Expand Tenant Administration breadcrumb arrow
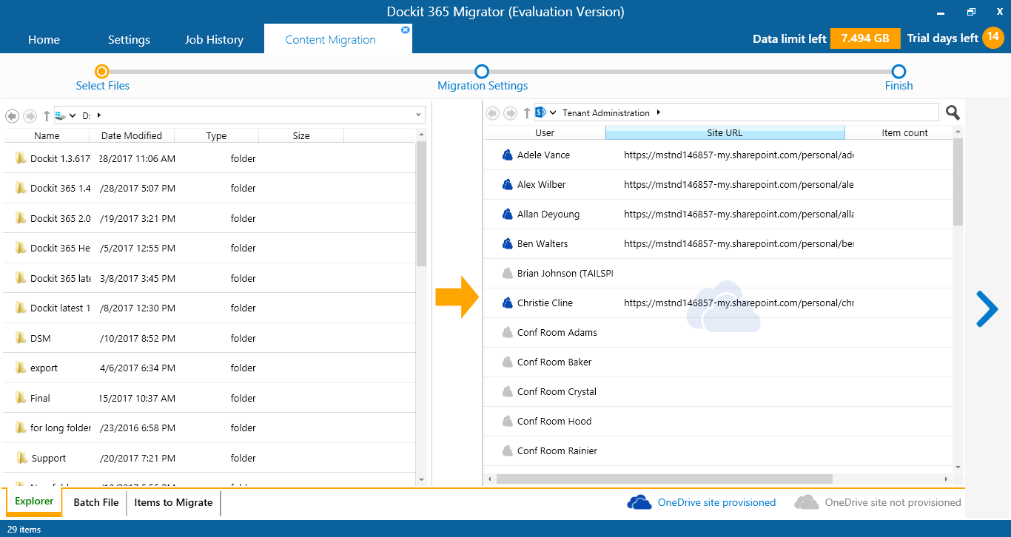This screenshot has width=1011, height=537. pyautogui.click(x=659, y=113)
